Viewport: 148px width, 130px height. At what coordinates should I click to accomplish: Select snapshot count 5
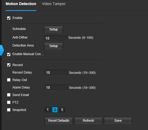click(x=62, y=110)
